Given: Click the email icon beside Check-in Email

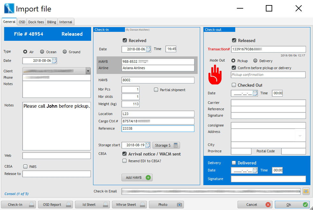Looking at the screenshot, I should [306, 191].
